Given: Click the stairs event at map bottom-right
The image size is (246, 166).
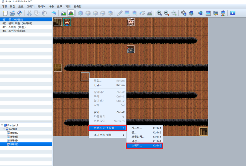Looking at the screenshot, I should [x=204, y=132].
